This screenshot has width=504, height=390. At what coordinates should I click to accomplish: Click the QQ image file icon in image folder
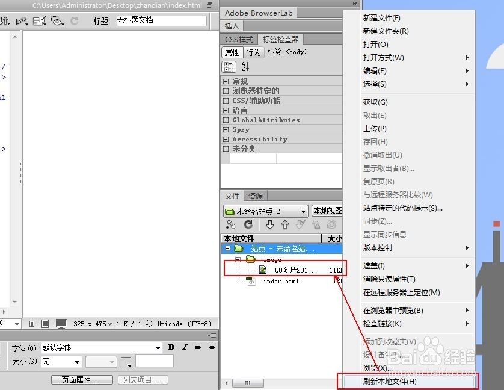(x=263, y=269)
